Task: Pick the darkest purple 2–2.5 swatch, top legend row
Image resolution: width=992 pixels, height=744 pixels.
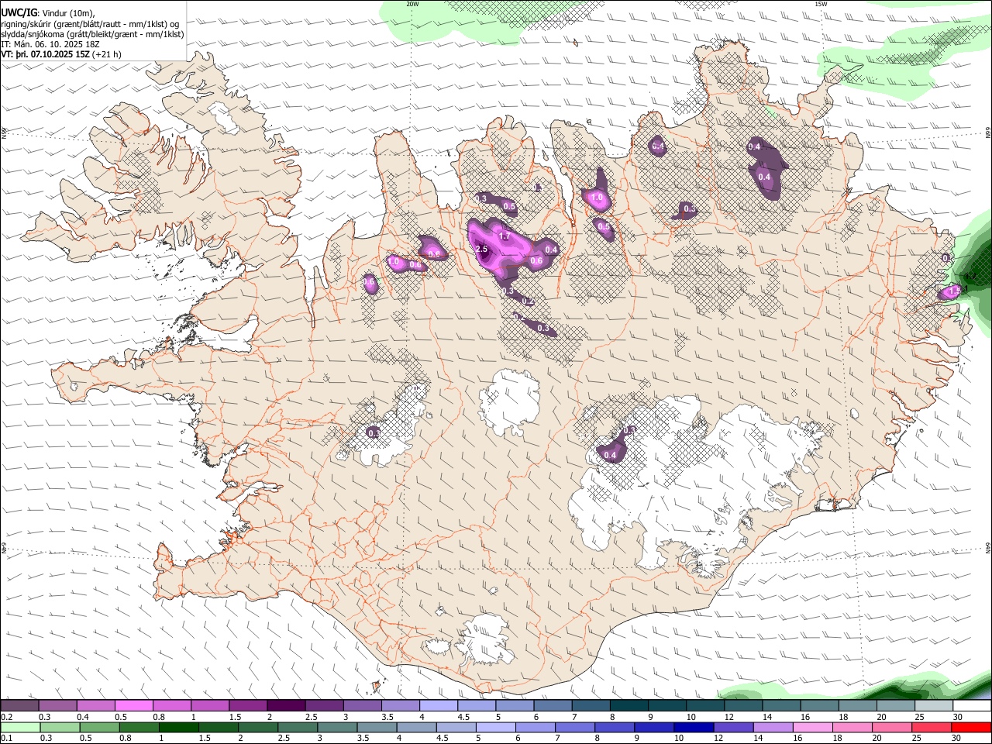Action: 286,706
